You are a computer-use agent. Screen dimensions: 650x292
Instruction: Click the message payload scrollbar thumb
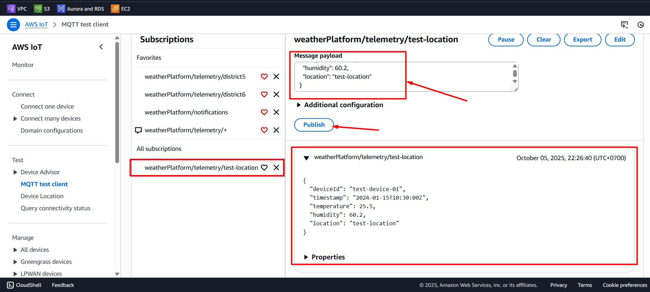pyautogui.click(x=515, y=73)
